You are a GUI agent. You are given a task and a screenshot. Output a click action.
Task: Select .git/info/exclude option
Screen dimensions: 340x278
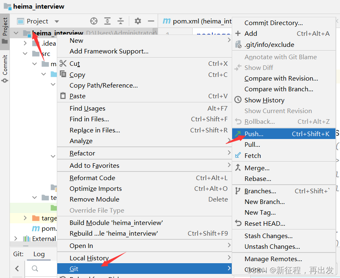284,45
